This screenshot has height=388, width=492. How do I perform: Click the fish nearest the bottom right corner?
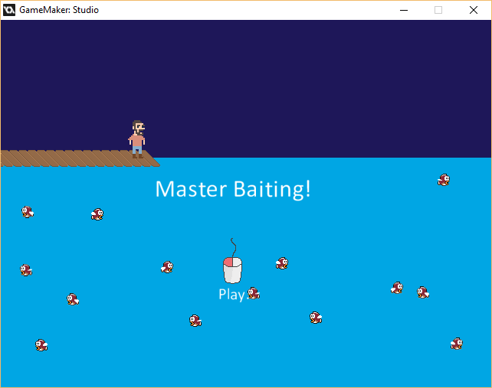(x=457, y=344)
